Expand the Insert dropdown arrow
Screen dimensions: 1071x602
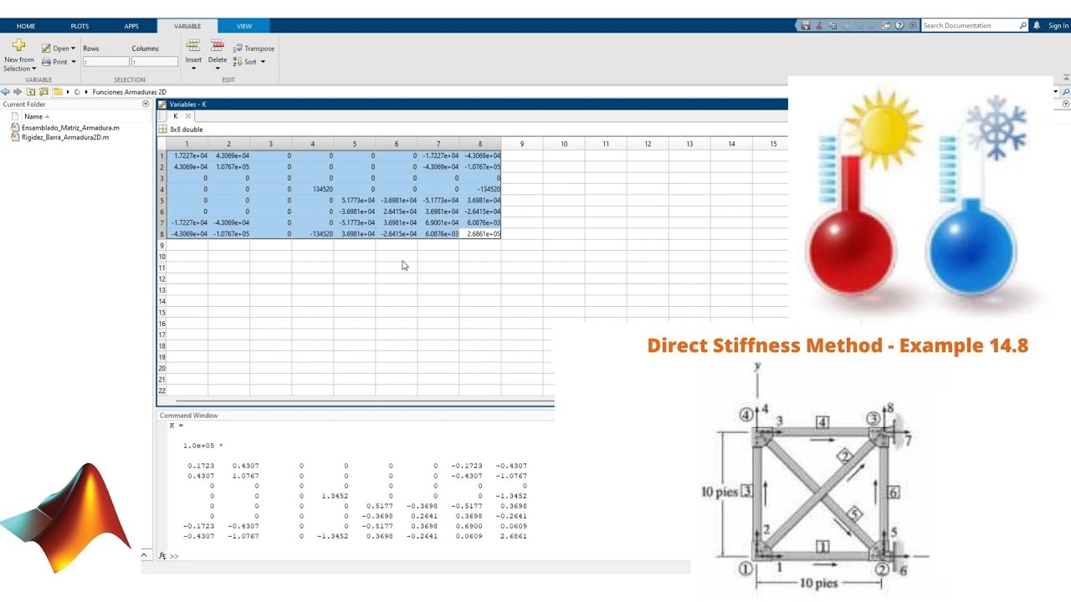(193, 69)
